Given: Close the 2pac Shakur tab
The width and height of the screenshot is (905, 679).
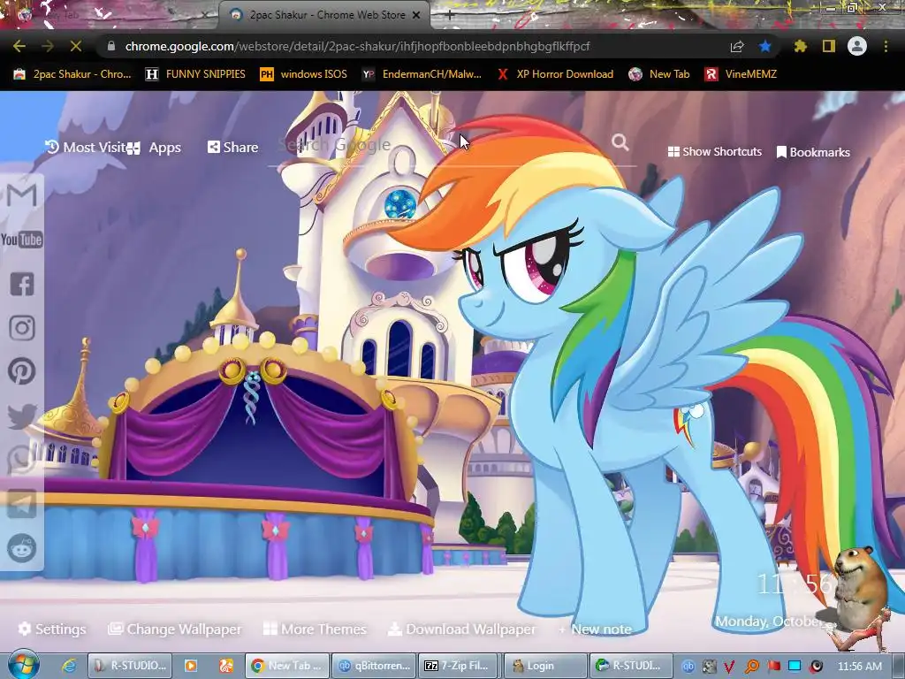Looking at the screenshot, I should pos(416,15).
